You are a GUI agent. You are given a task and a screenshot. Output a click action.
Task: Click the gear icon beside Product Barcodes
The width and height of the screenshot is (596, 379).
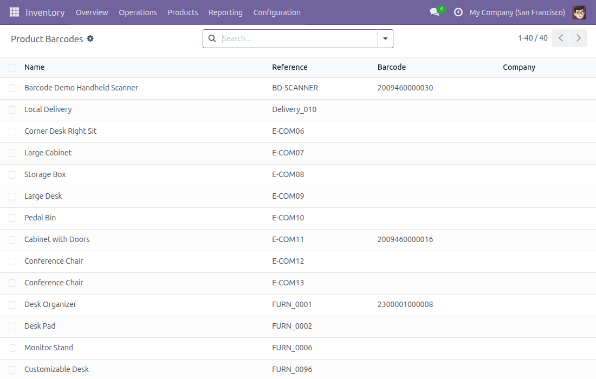(x=90, y=39)
